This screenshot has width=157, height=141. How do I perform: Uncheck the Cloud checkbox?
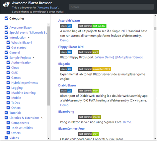(x=8, y=68)
